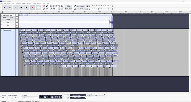
Task: Click the record meter microphone icon
Action: coord(87,6)
